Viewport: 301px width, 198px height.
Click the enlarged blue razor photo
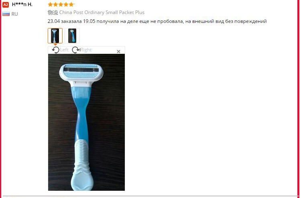(x=86, y=122)
